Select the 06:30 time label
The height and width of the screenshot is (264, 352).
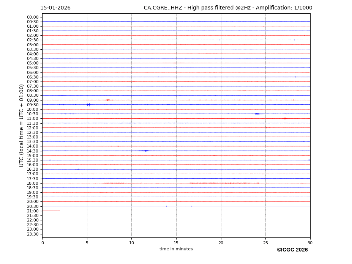[33, 77]
